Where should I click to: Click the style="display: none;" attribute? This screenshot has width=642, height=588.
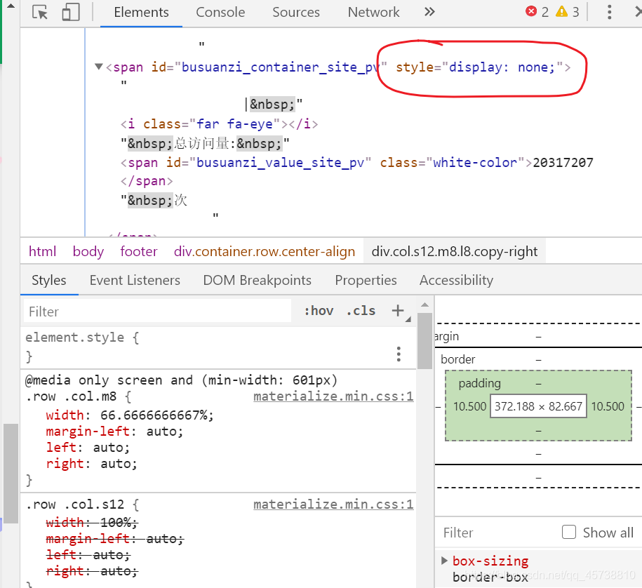[479, 67]
